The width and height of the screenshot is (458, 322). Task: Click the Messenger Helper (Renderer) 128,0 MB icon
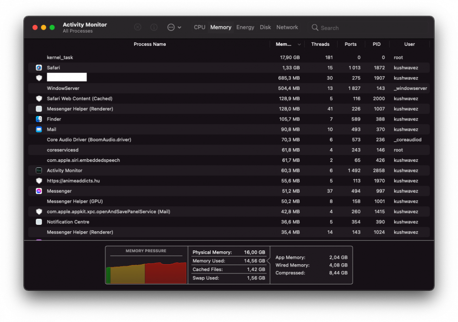(39, 109)
